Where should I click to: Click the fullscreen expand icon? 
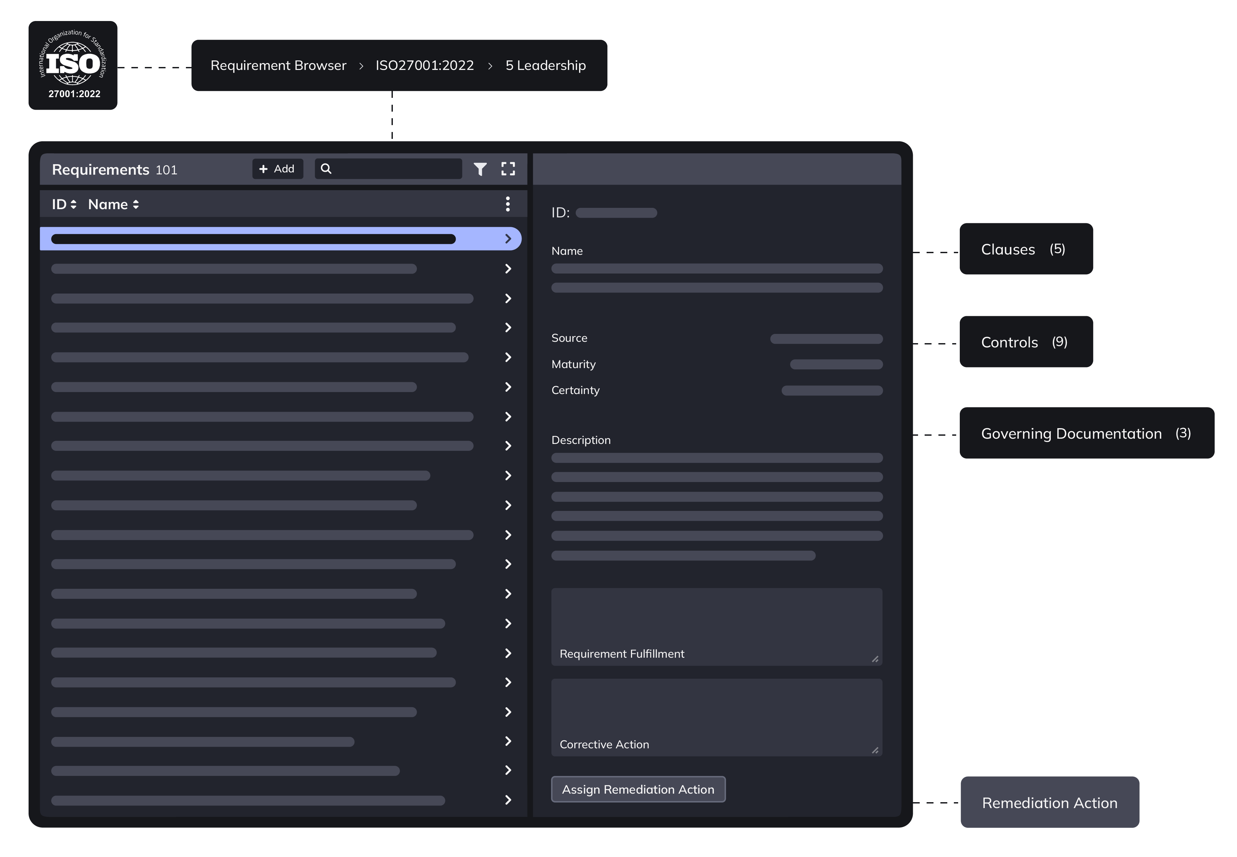tap(507, 169)
